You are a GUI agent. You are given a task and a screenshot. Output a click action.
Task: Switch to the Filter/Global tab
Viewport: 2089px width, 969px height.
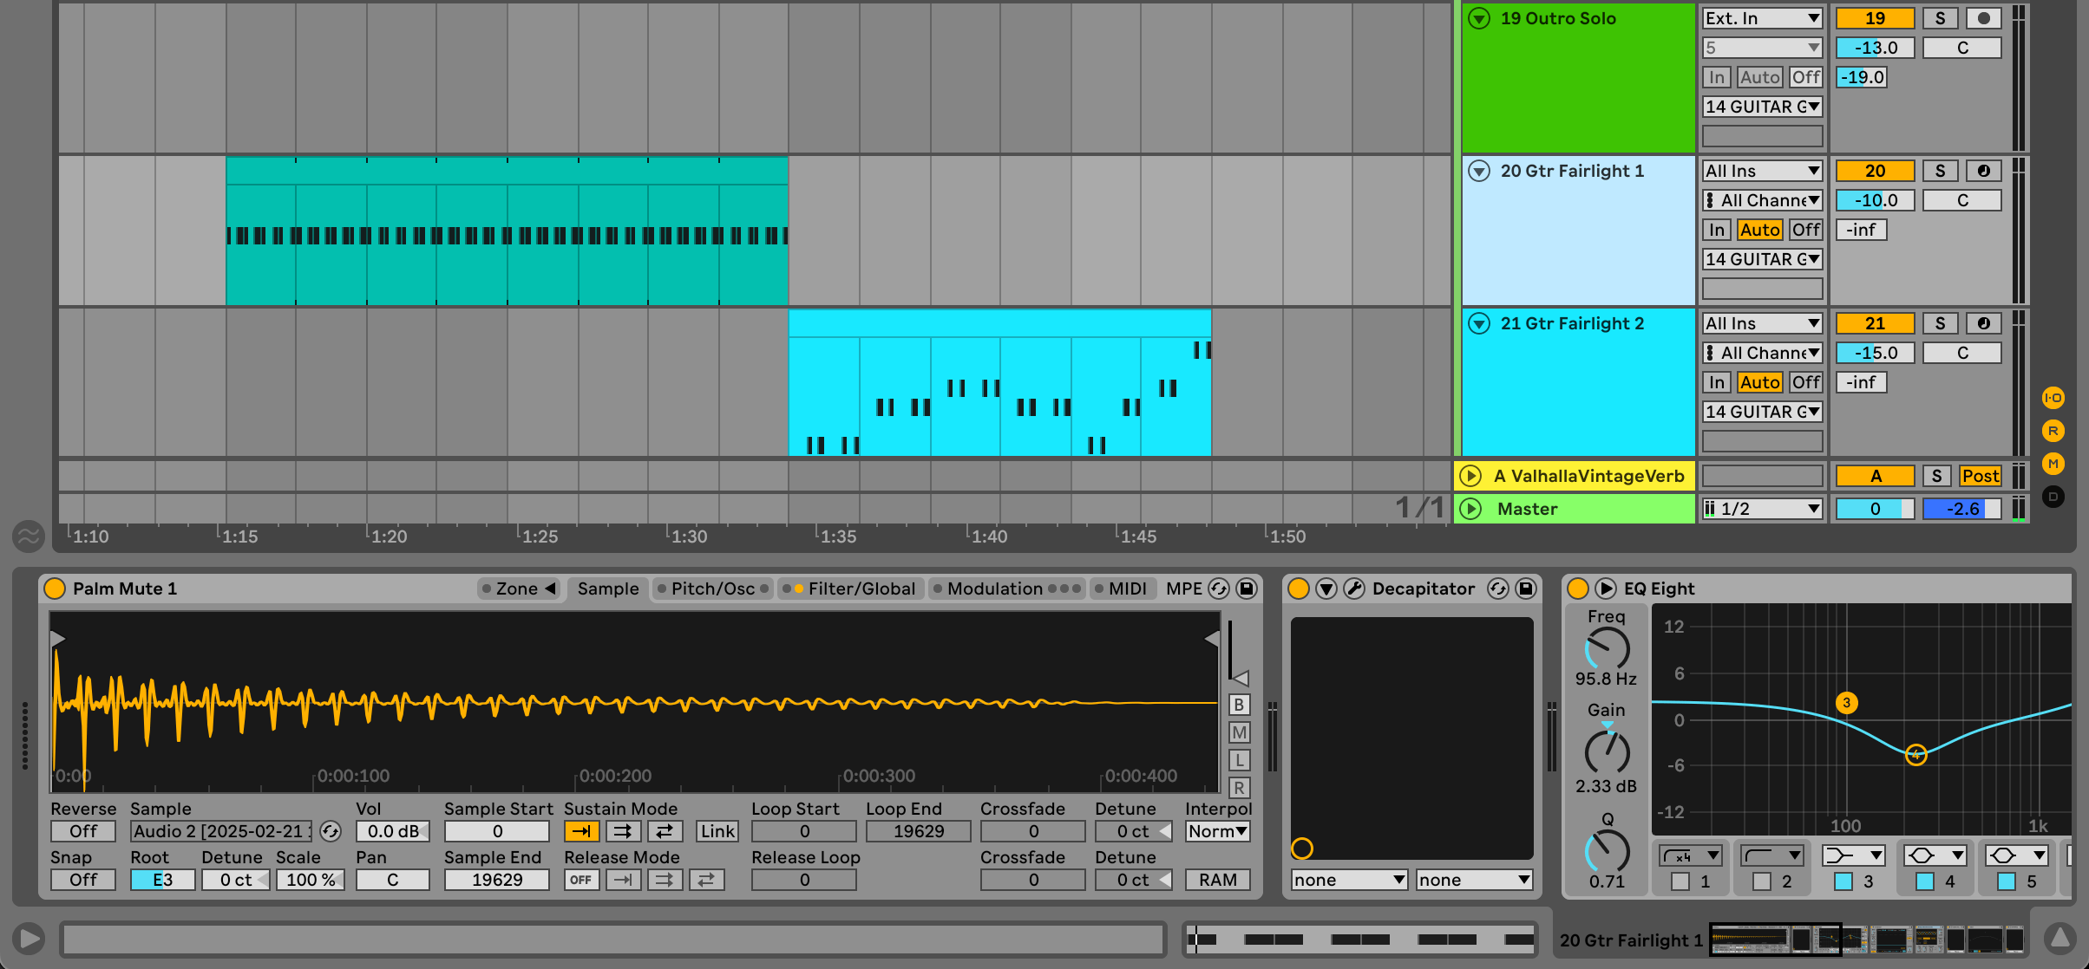click(x=861, y=589)
